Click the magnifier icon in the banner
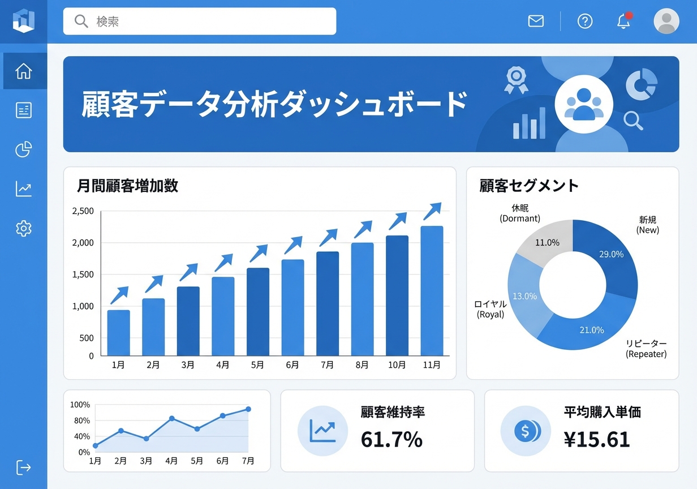Screen dimensions: 697x489 click(633, 122)
